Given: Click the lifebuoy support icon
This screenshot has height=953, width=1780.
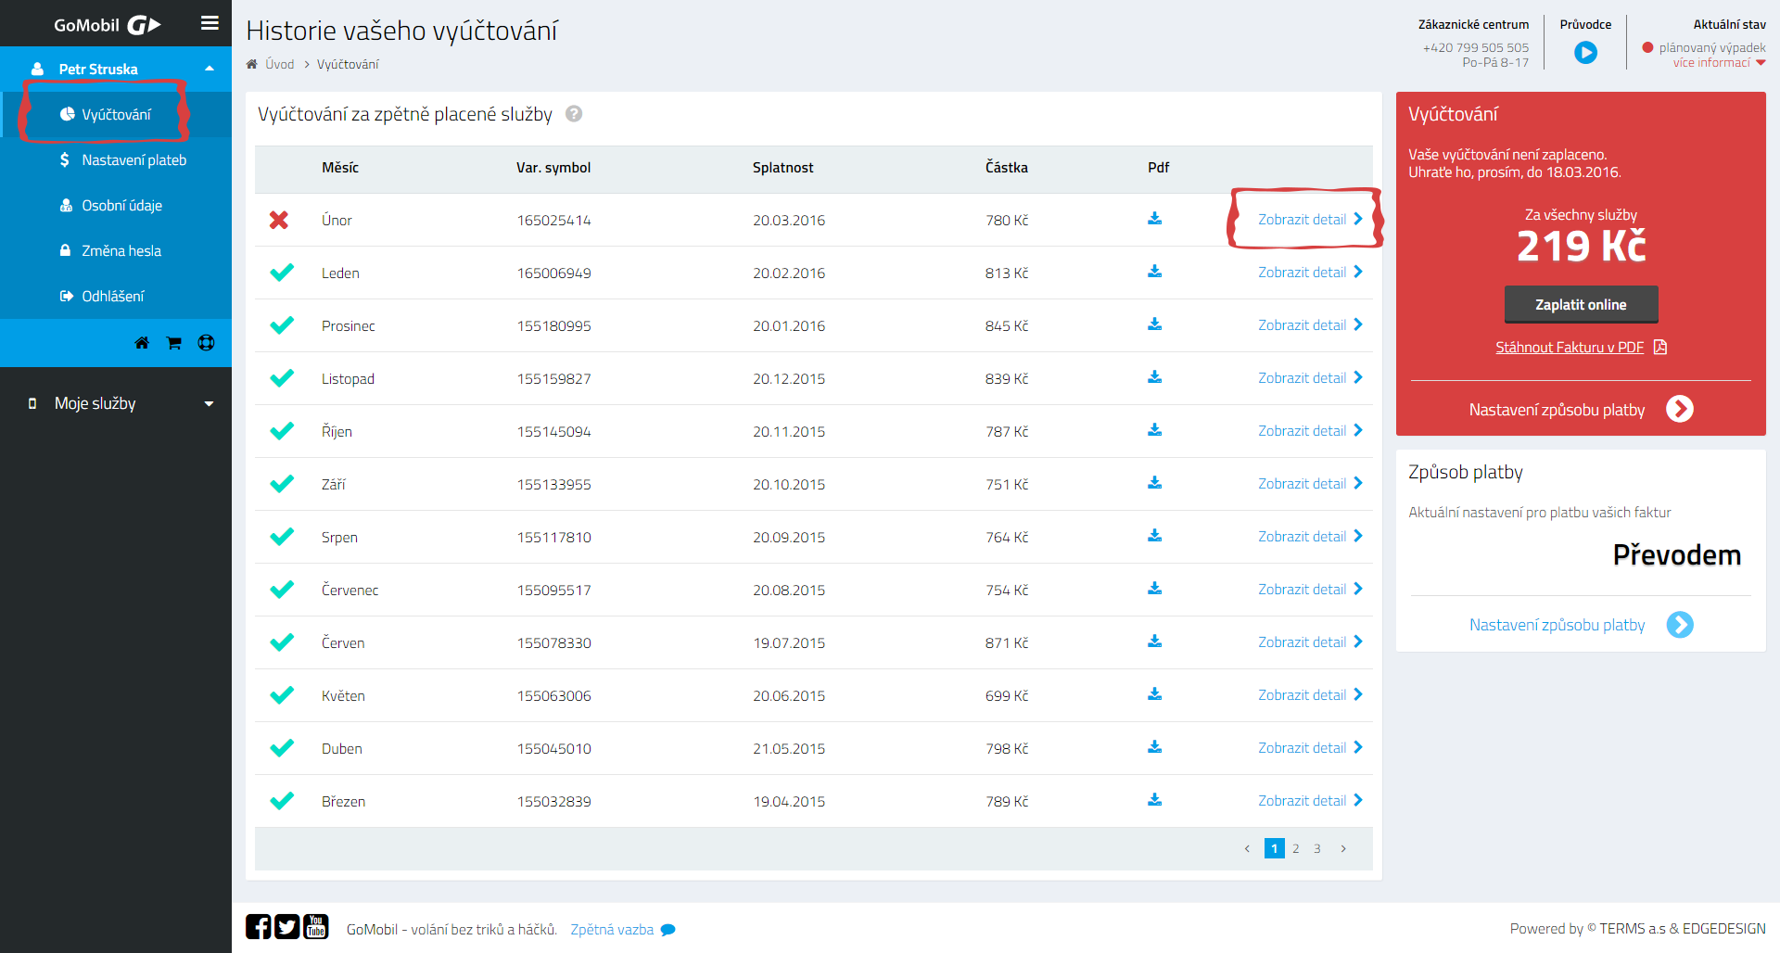Looking at the screenshot, I should point(206,343).
